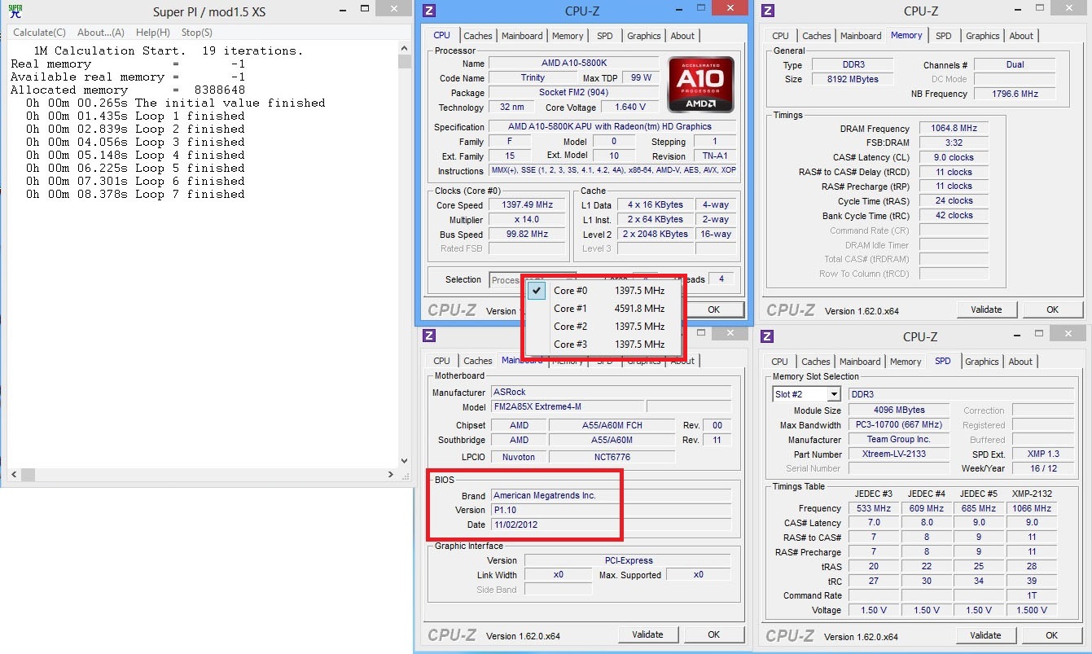Click Validate in the CPU-Z memory timings window
The image size is (1092, 654).
point(986,309)
